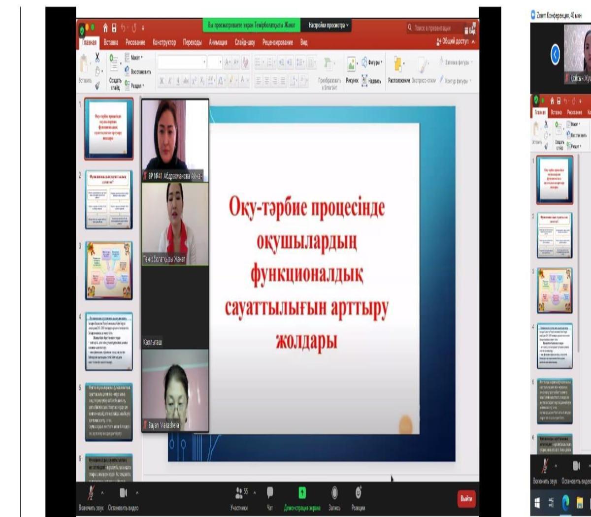
Task: Unmute the microphone in the large Zoom window
Action: pyautogui.click(x=91, y=493)
